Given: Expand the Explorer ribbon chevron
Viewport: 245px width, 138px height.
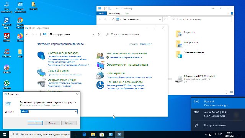Looking at the screenshot, I should click(x=228, y=14).
